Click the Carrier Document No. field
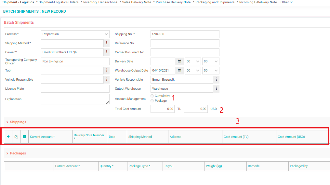Viewport: 330px width, 185px height. click(185, 52)
